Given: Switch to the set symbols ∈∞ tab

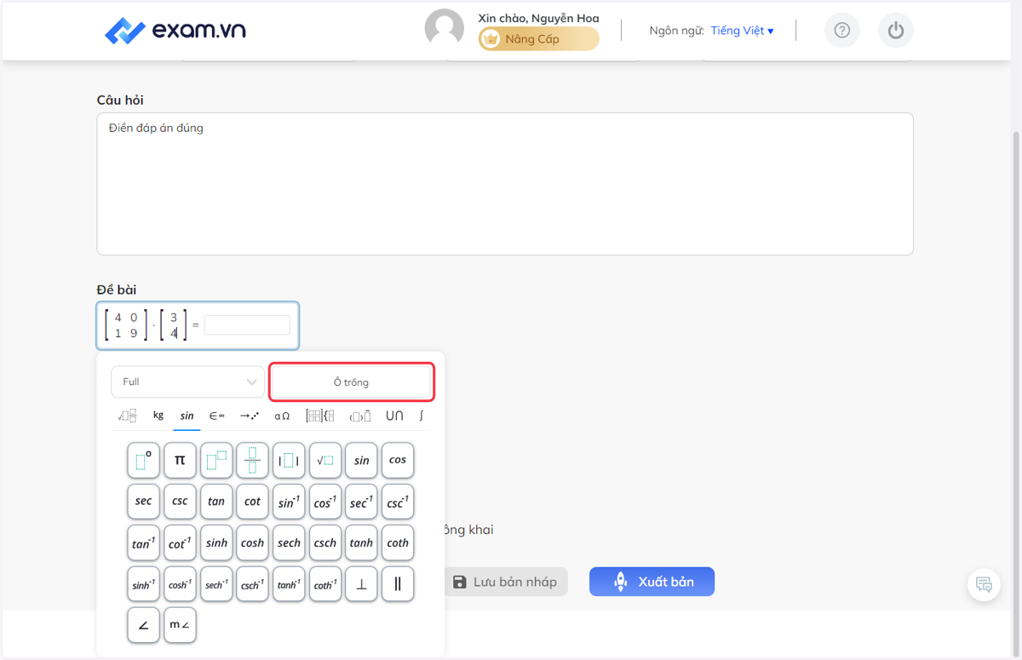Looking at the screenshot, I should click(x=216, y=416).
